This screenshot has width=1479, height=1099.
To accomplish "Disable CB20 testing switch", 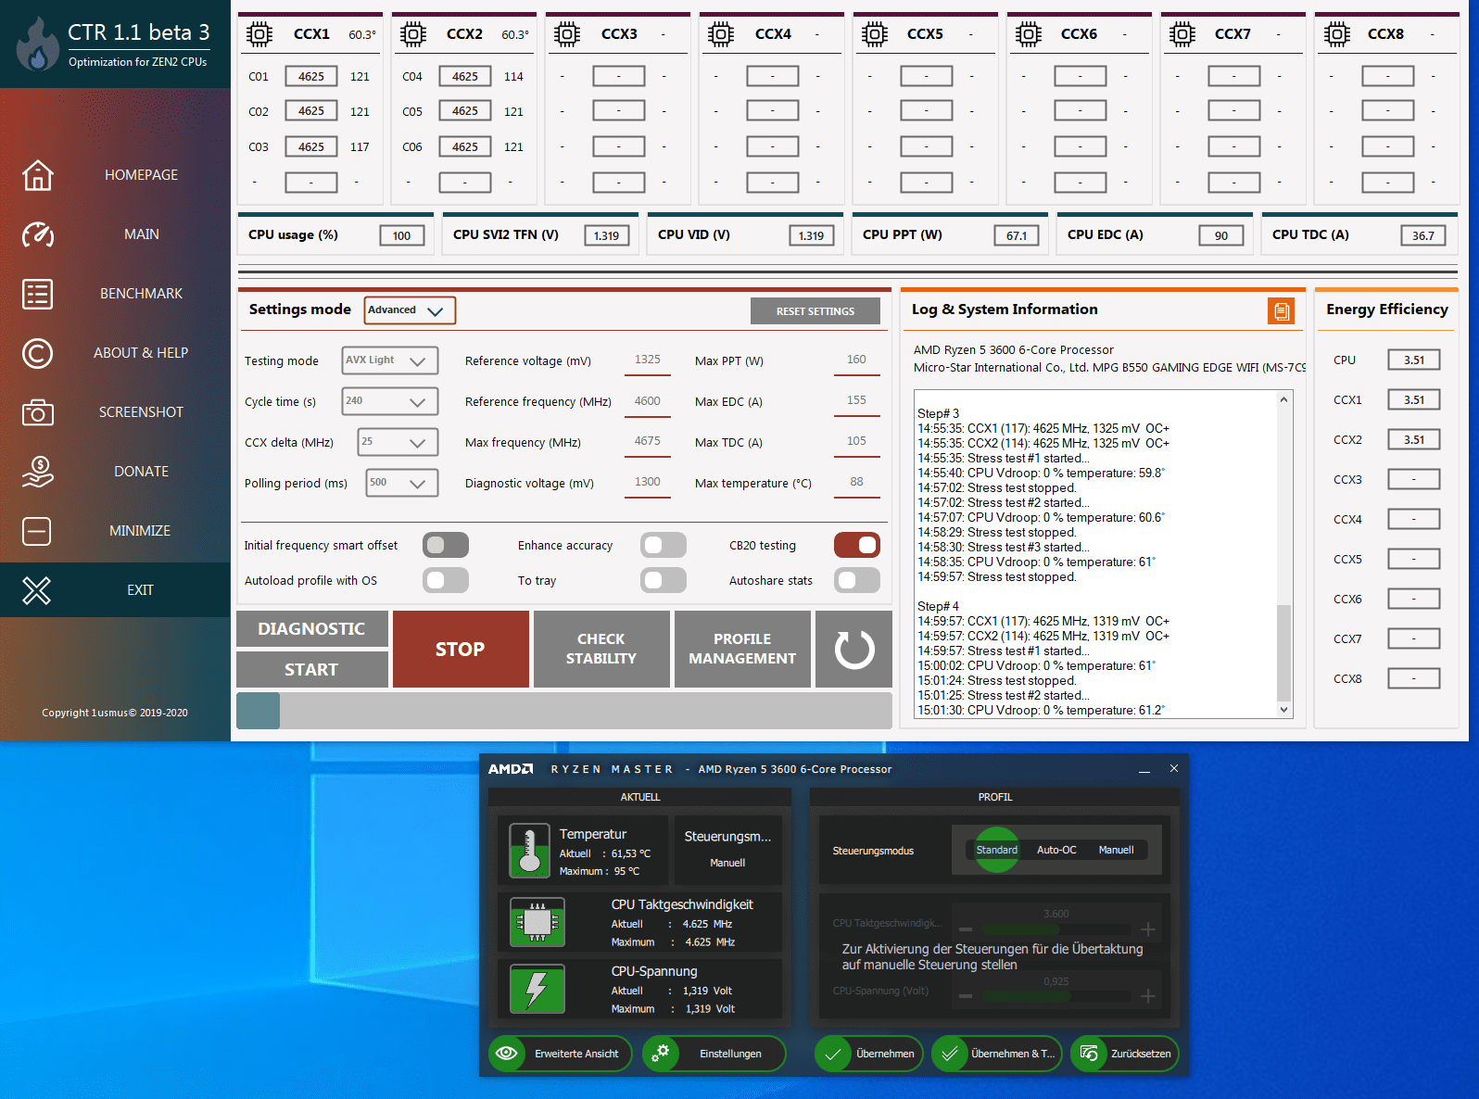I will [857, 545].
